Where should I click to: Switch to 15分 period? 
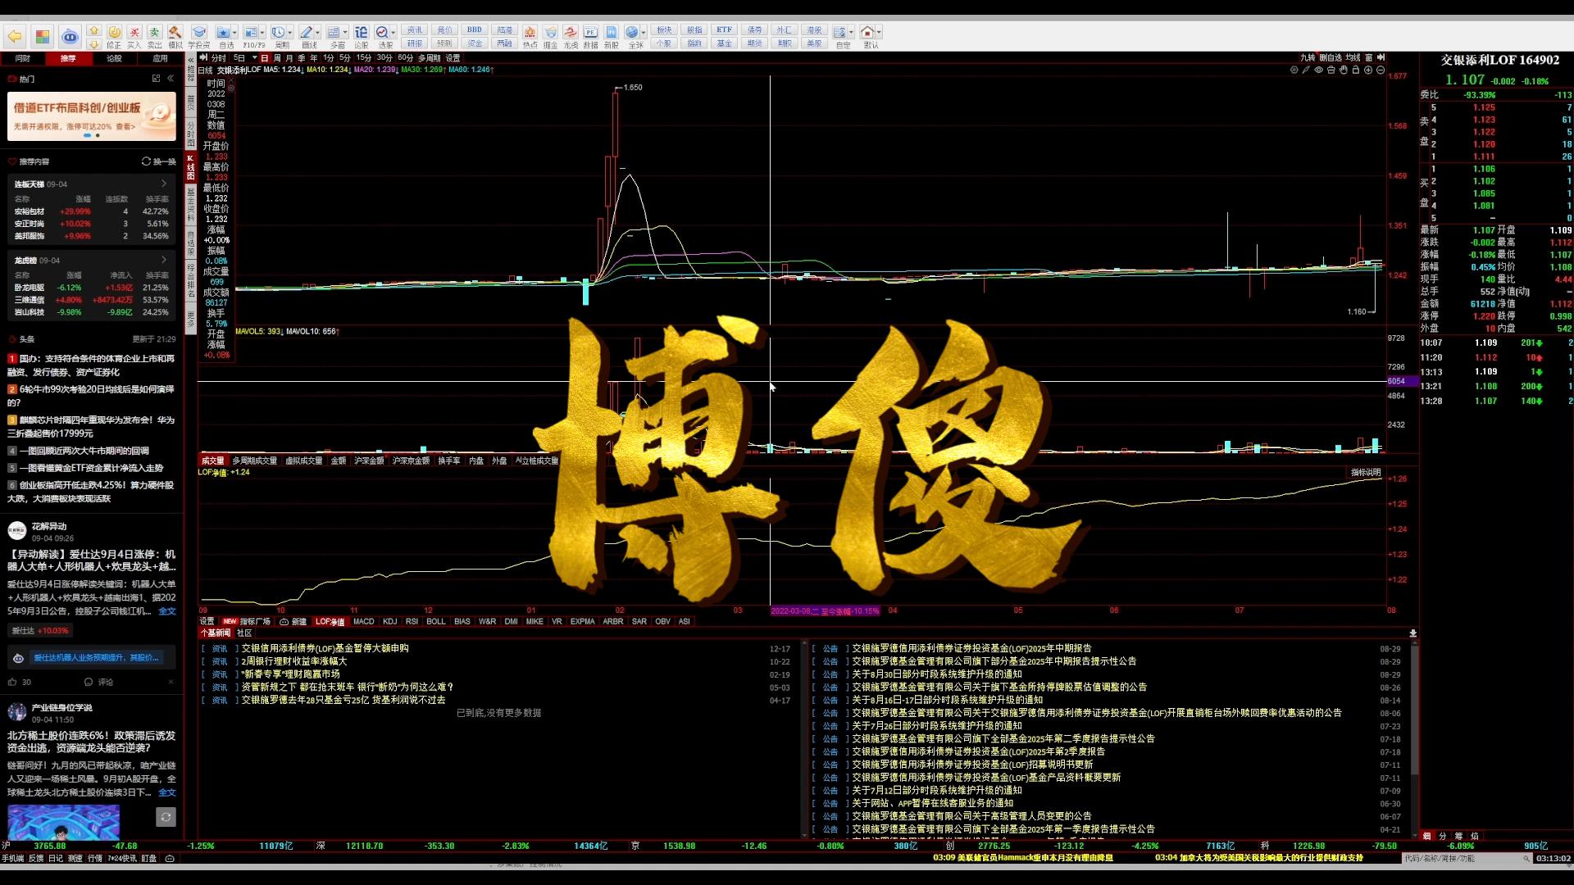click(x=364, y=58)
